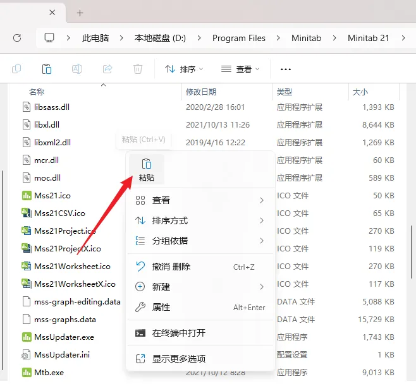Screen dimensions: 416x391
Task: Open the 排序 sort dropdown
Action: coord(183,69)
